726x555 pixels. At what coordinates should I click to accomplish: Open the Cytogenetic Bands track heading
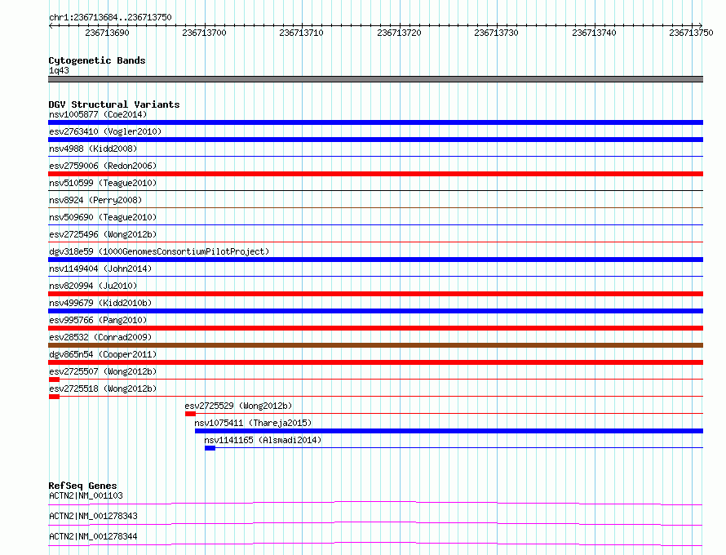(97, 60)
